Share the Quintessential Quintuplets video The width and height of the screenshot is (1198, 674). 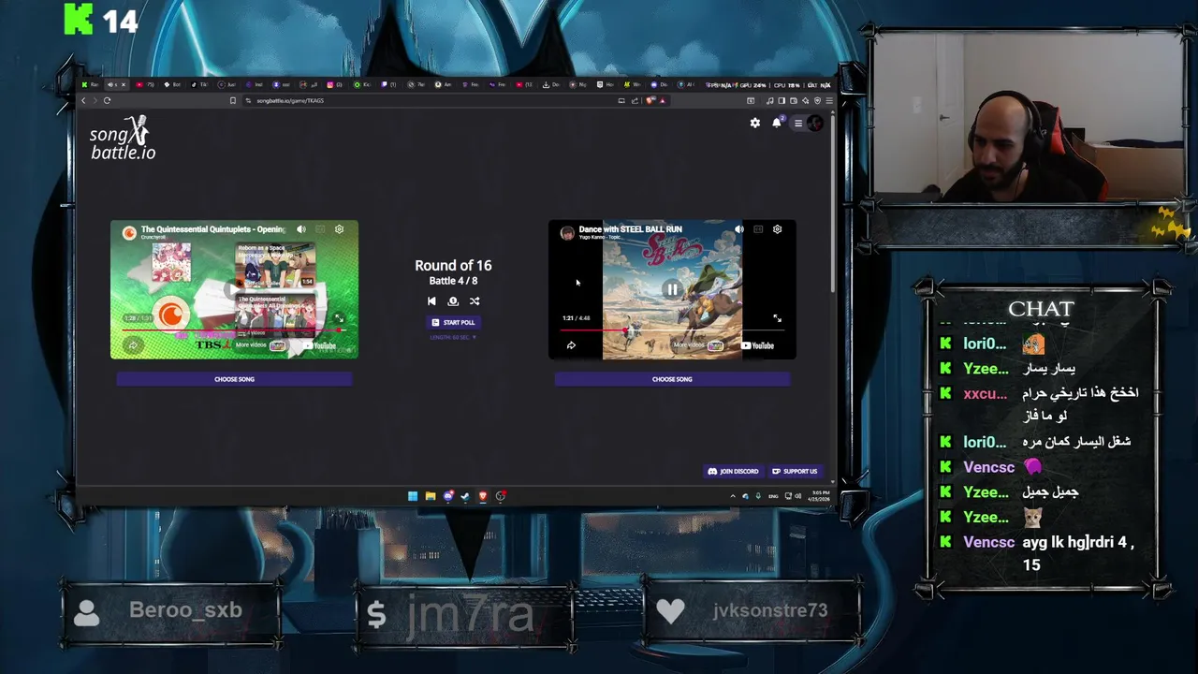coord(133,345)
